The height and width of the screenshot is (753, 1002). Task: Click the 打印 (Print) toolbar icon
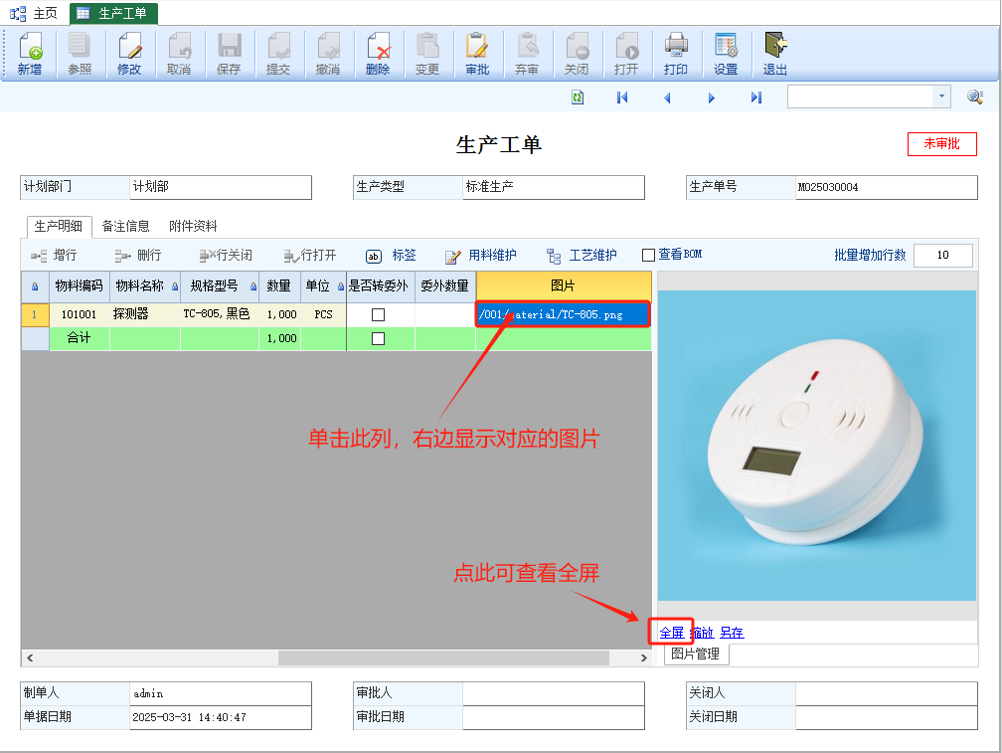pyautogui.click(x=676, y=54)
